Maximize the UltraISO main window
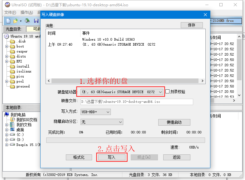The height and width of the screenshot is (180, 245). click(x=221, y=5)
